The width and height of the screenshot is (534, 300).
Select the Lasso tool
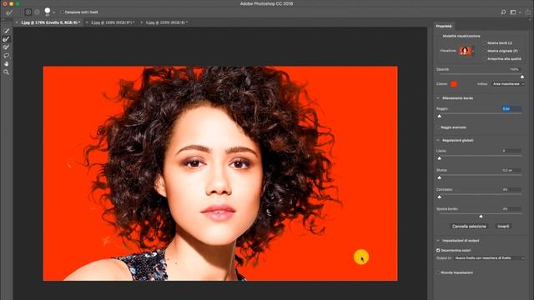tap(6, 56)
